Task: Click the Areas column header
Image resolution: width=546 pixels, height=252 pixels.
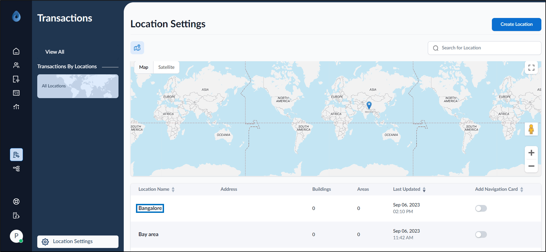Action: coord(363,189)
